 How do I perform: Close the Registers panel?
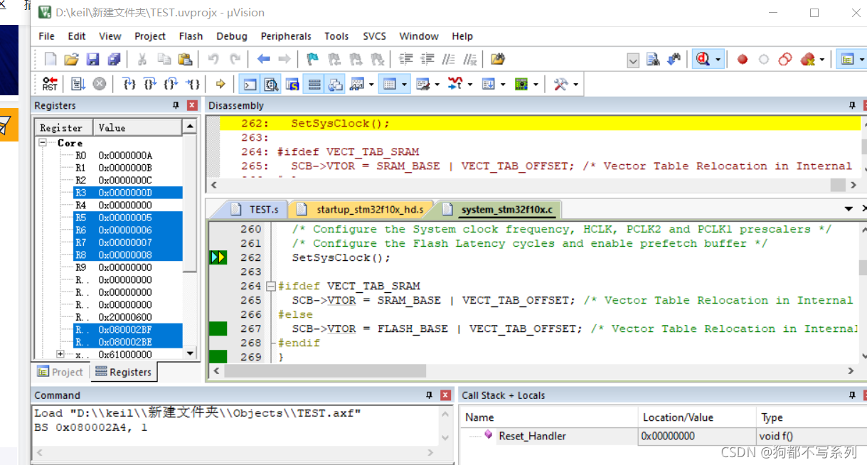[x=192, y=105]
